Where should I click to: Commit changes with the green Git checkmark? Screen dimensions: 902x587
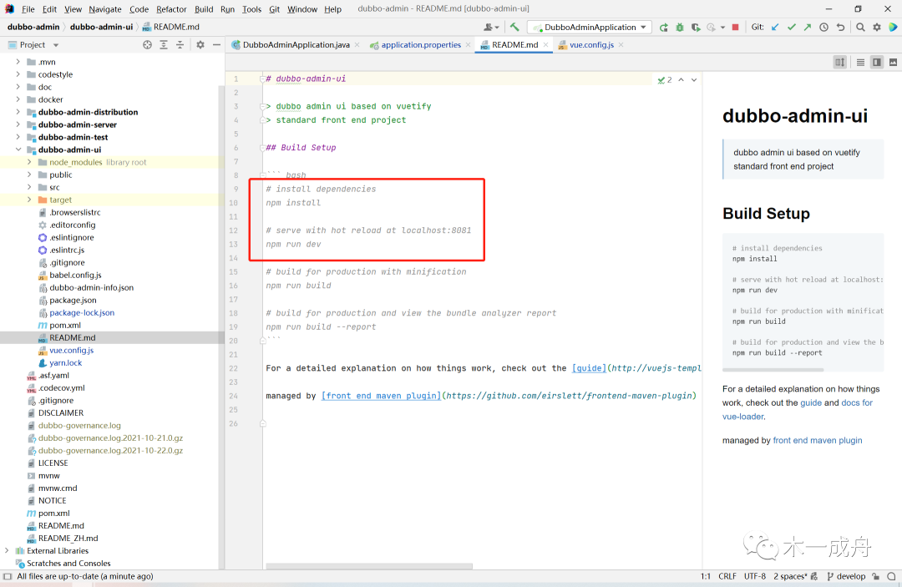(792, 27)
